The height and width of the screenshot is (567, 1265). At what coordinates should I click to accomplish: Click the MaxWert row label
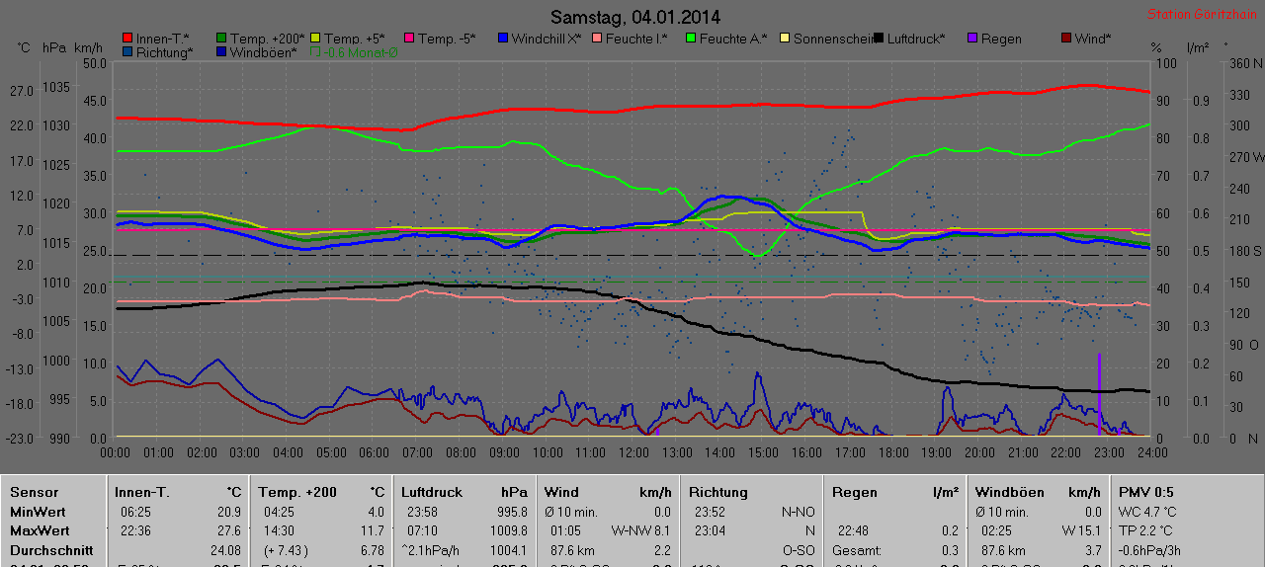pos(40,530)
